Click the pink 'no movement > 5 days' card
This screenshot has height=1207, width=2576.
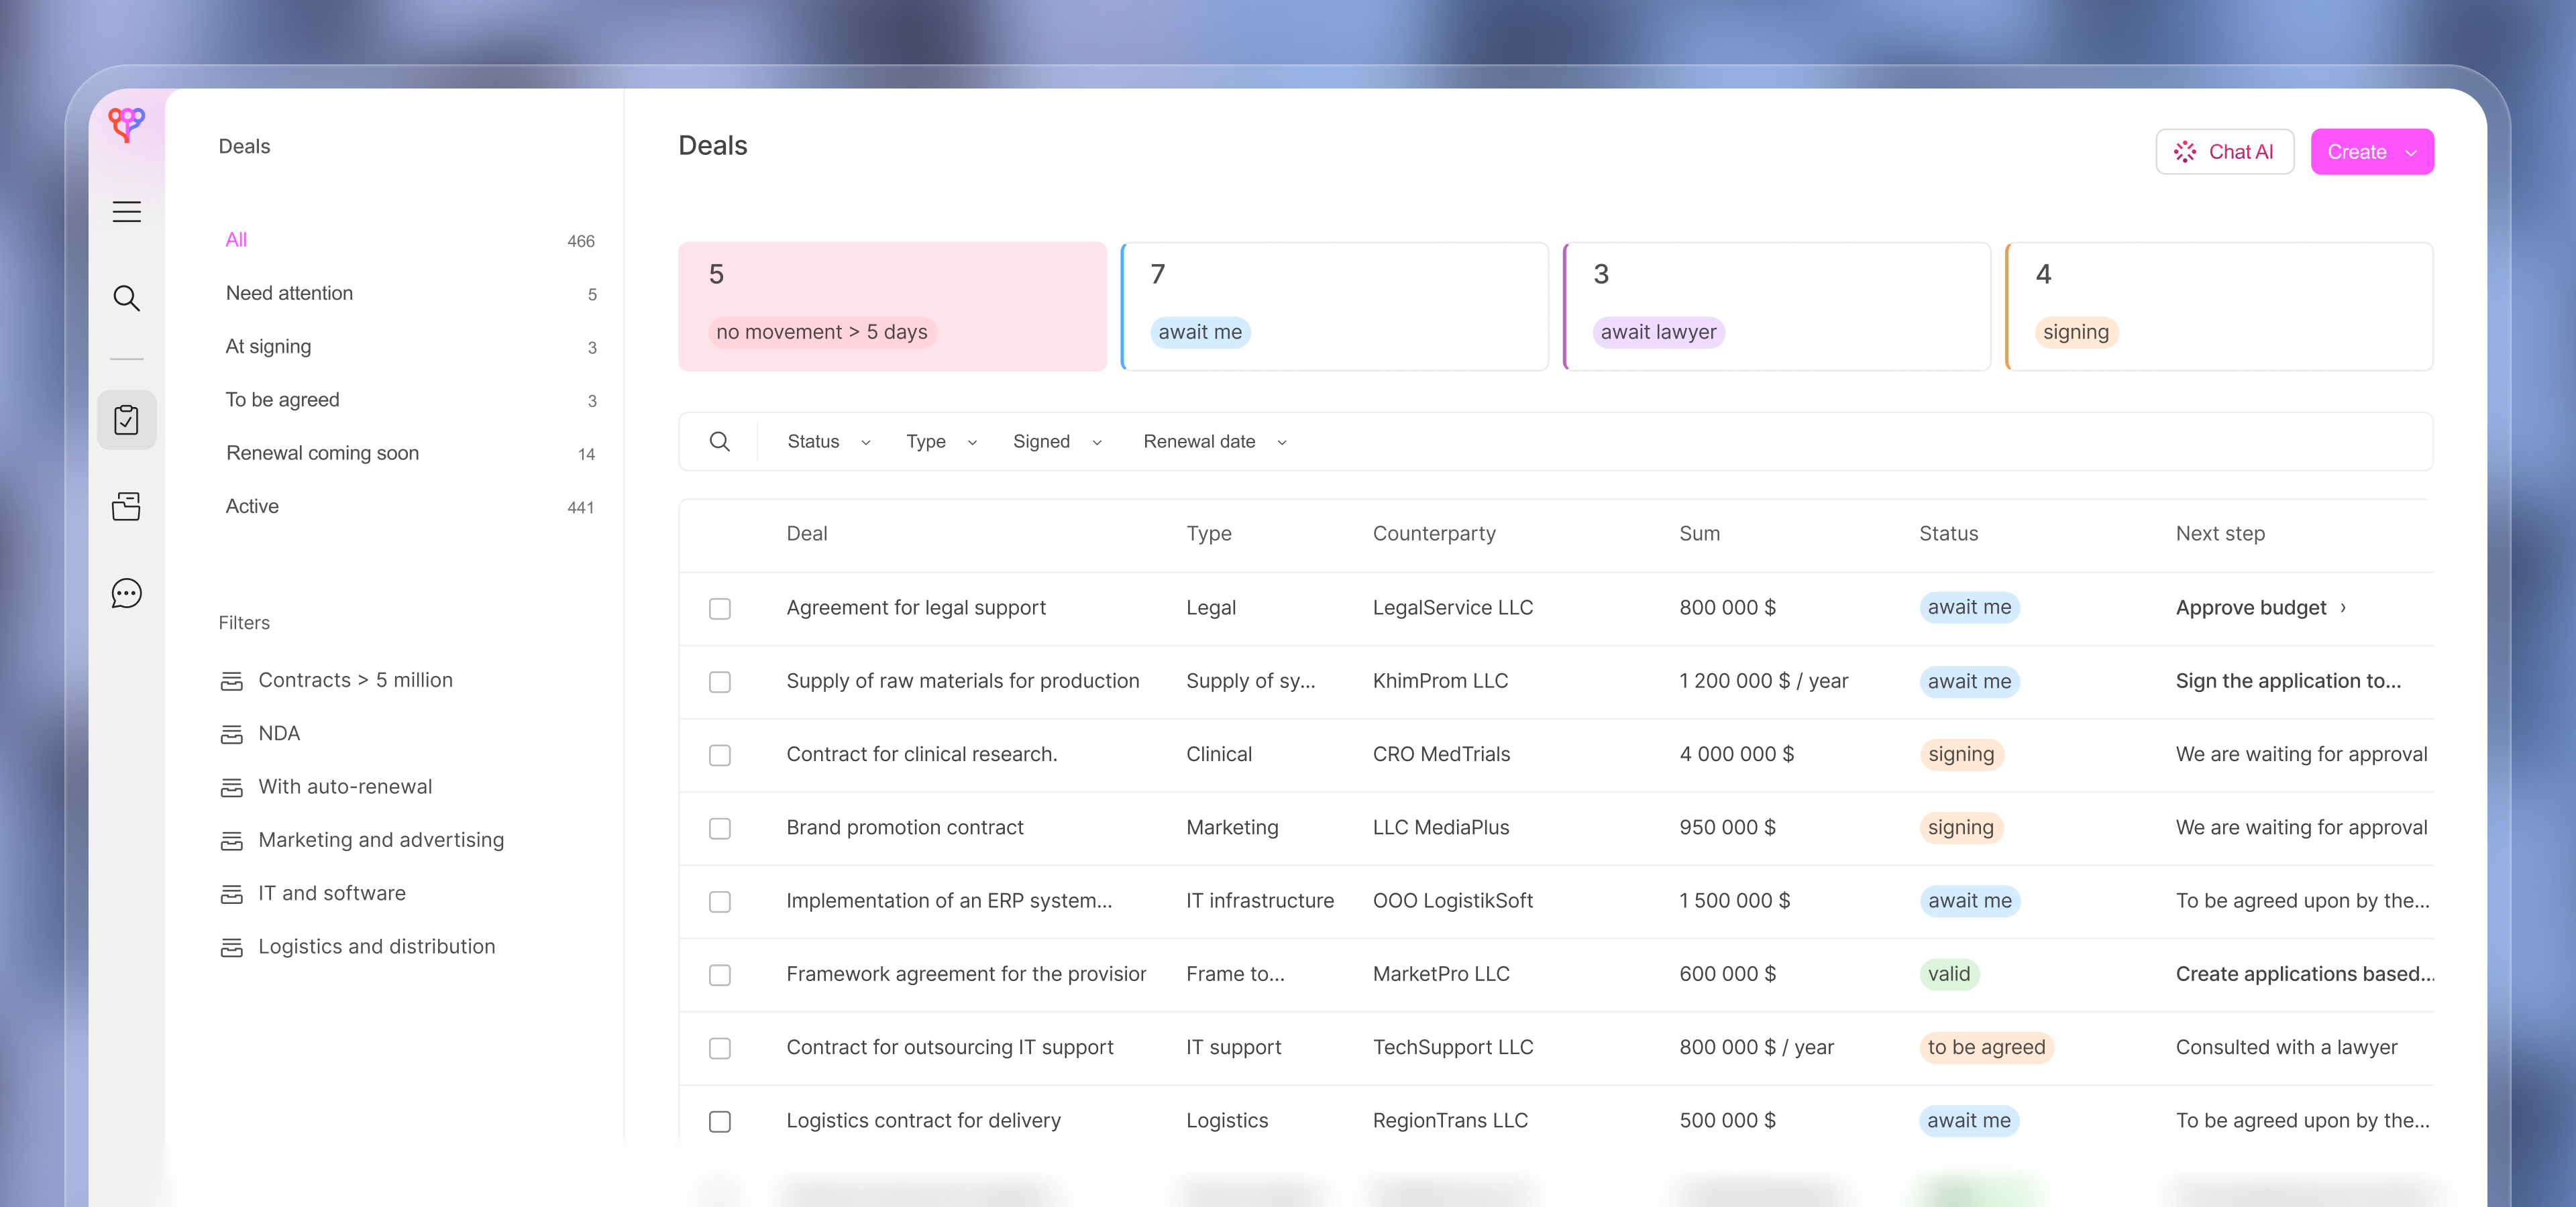[892, 306]
